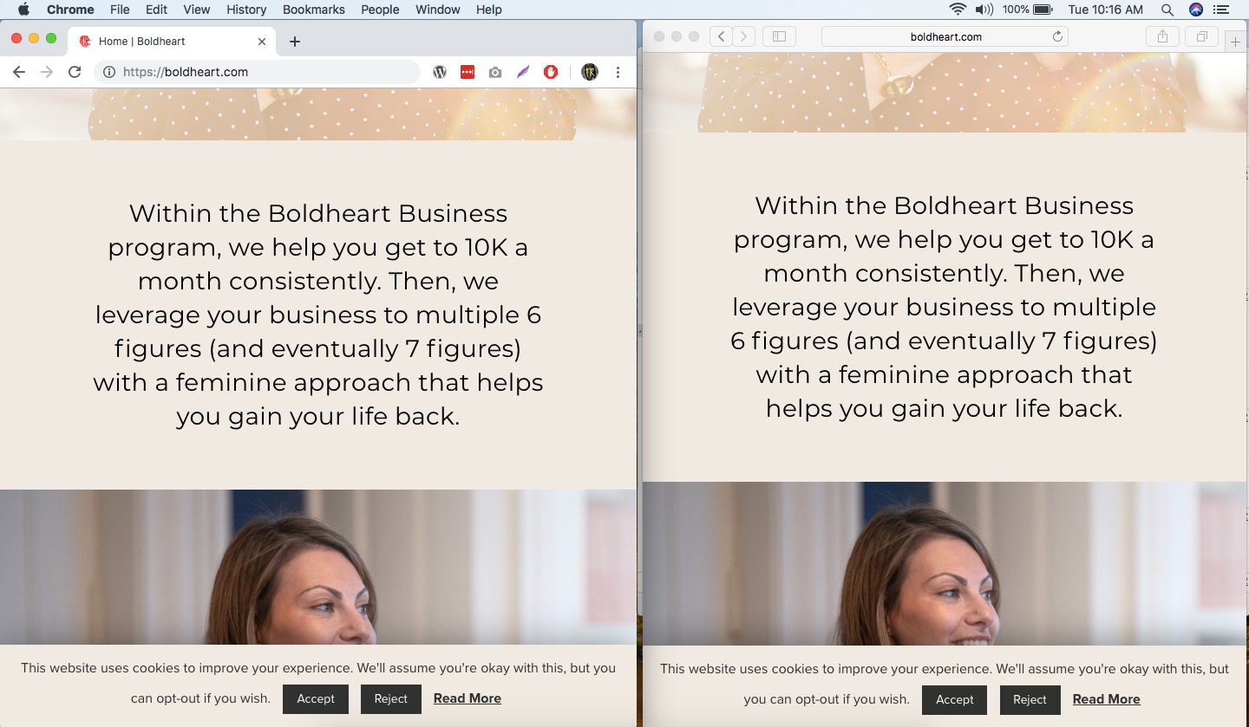
Task: Accept cookies in the Chrome window
Action: [316, 698]
